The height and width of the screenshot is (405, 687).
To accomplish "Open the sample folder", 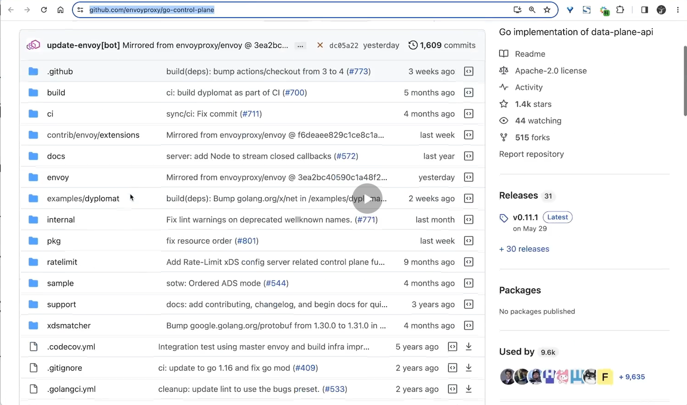I will point(60,283).
